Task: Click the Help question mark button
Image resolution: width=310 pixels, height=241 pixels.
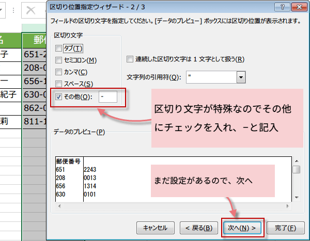Action: click(x=280, y=8)
